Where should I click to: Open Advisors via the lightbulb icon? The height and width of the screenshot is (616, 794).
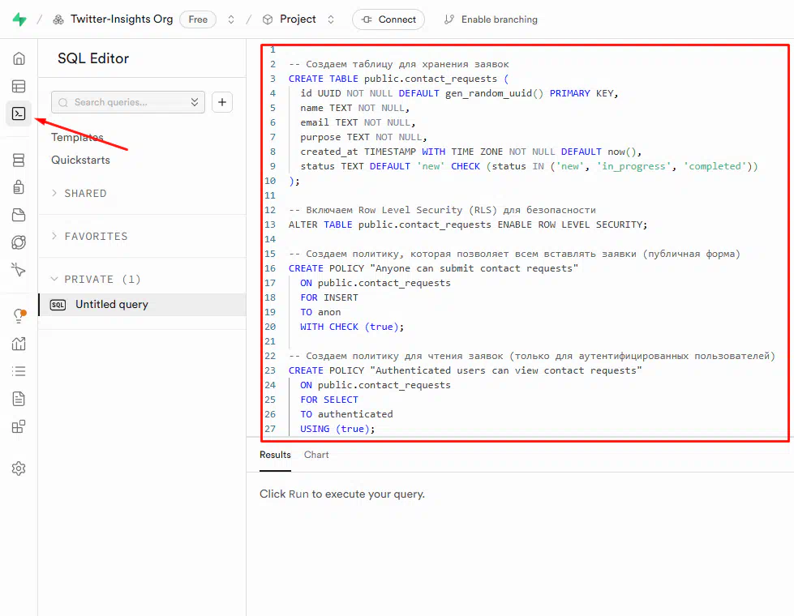point(19,316)
